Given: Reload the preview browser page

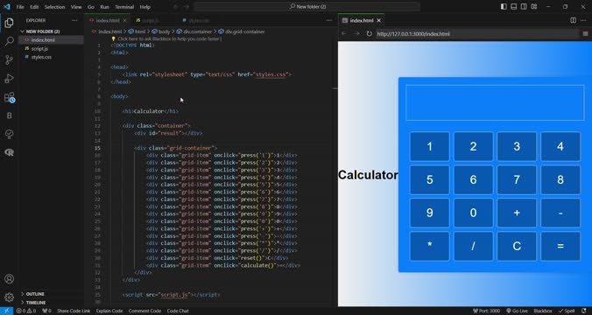Looking at the screenshot, I should tap(370, 33).
